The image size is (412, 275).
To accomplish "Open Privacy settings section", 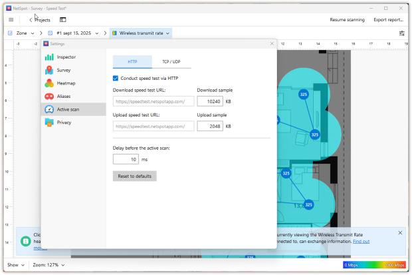I will (x=64, y=123).
